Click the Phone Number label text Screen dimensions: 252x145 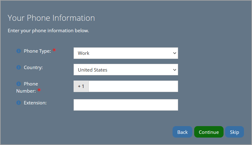coord(27,87)
